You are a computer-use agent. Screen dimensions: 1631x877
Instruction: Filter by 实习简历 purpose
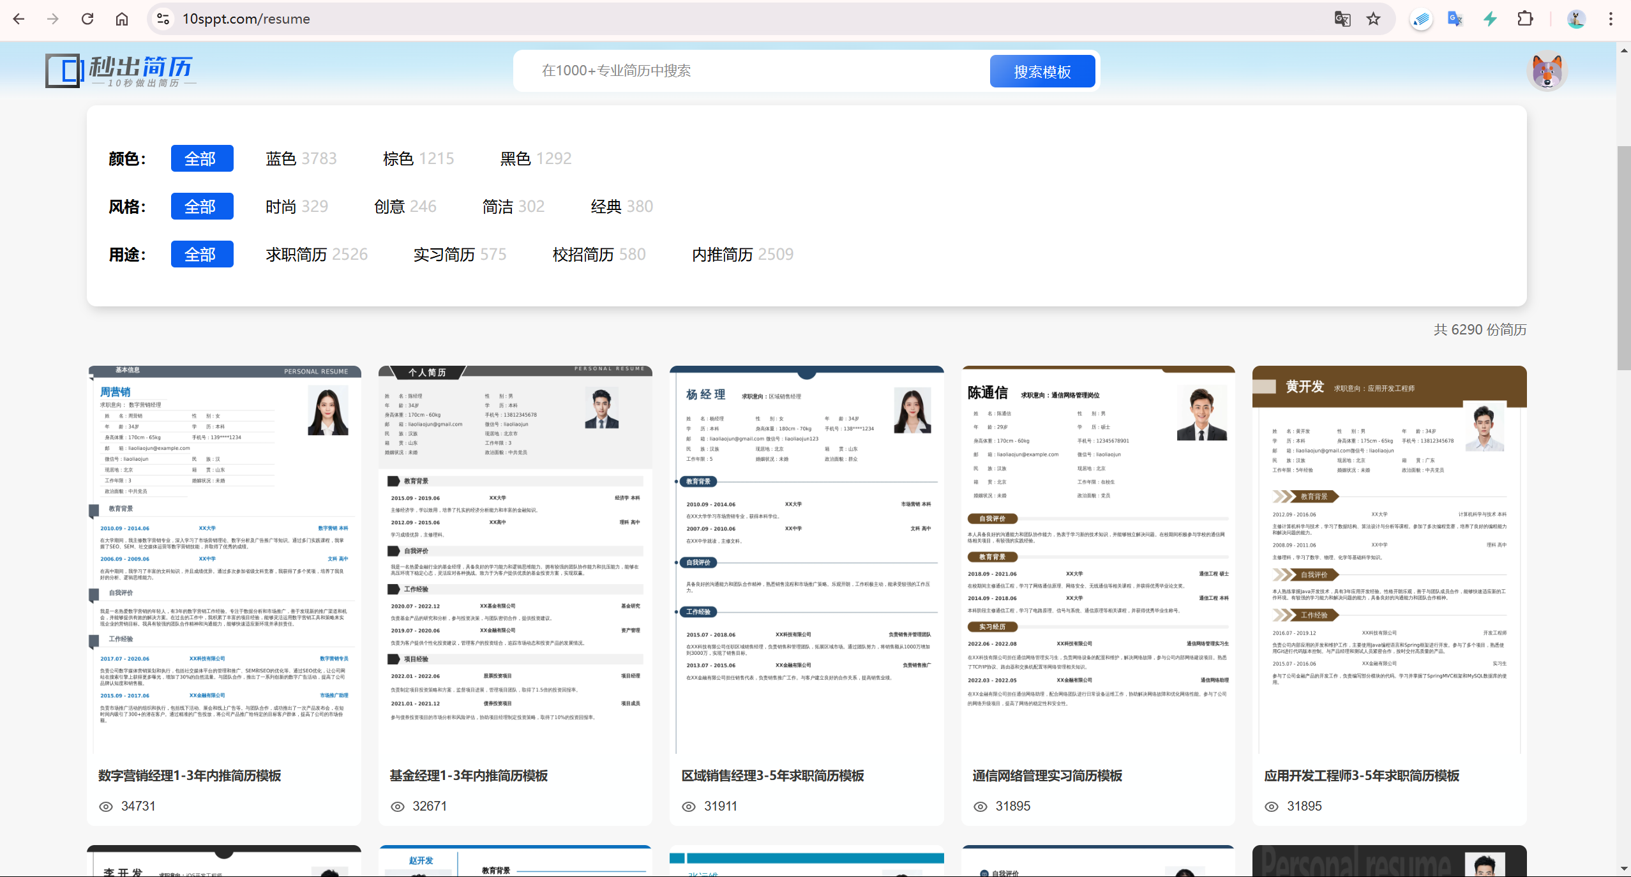coord(460,254)
